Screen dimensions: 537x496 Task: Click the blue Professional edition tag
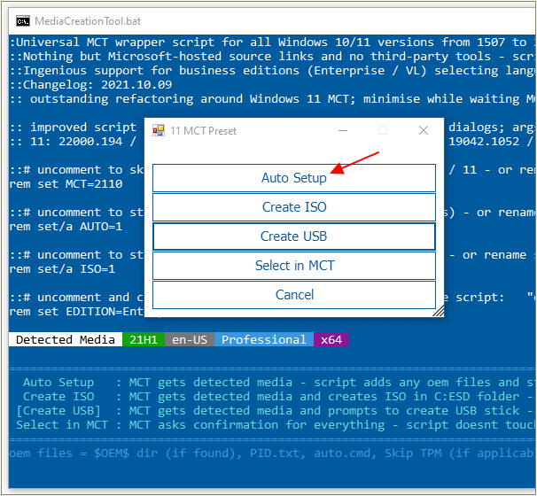(264, 339)
